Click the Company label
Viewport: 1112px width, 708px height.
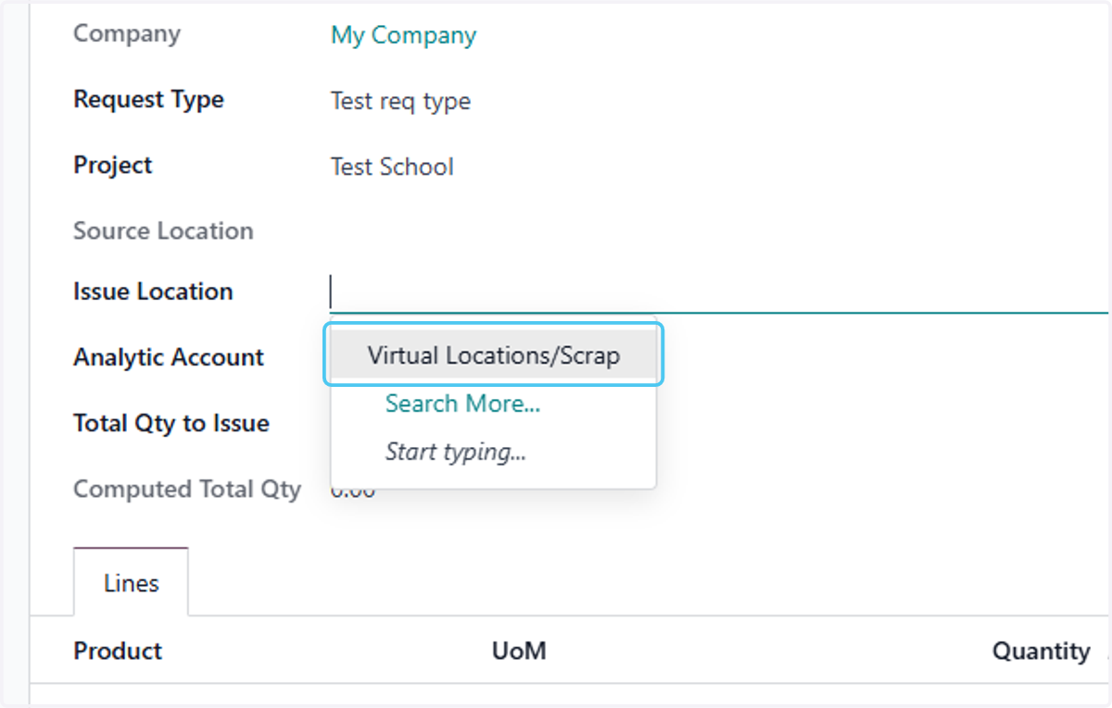127,33
